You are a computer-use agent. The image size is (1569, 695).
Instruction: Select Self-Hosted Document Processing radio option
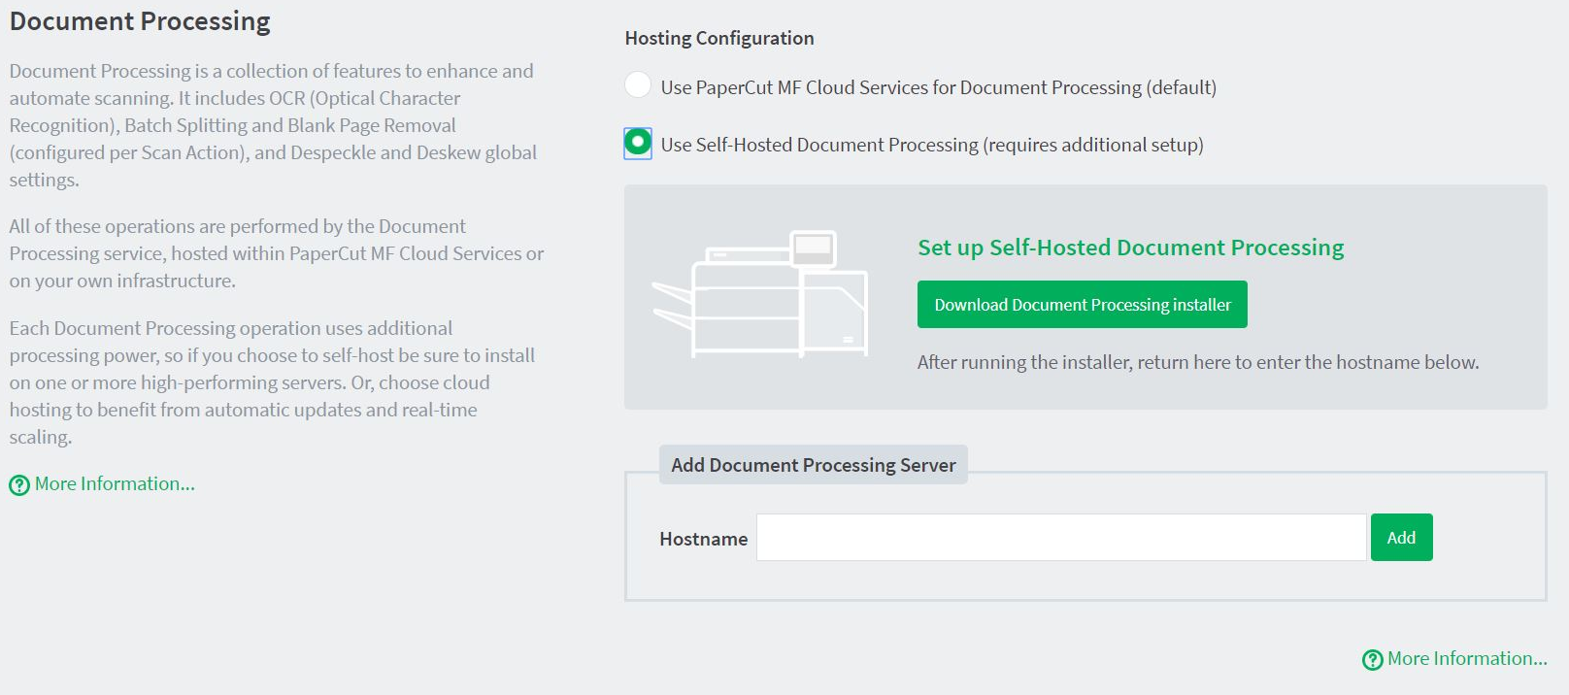coord(638,143)
